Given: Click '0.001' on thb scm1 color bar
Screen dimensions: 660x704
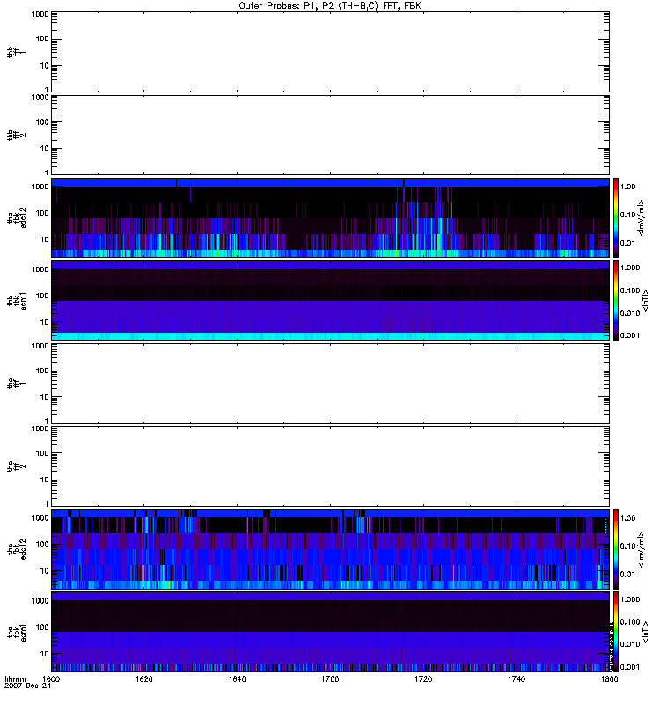Looking at the screenshot, I should pyautogui.click(x=630, y=335).
